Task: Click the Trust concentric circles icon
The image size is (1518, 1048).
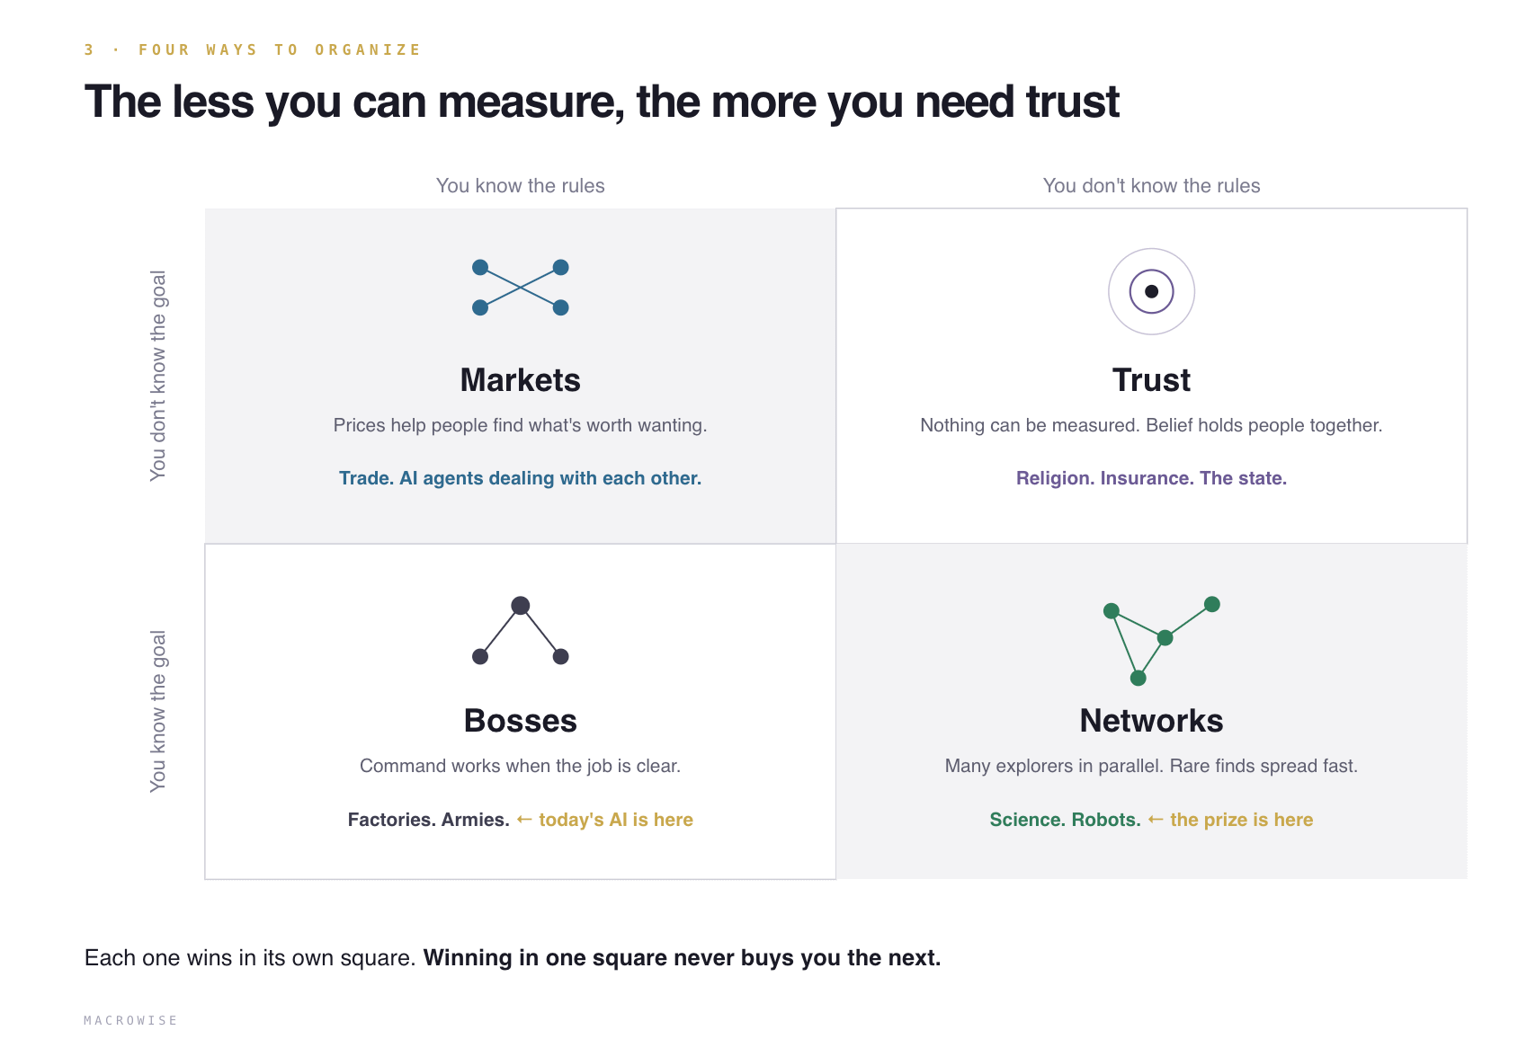Action: (1151, 291)
